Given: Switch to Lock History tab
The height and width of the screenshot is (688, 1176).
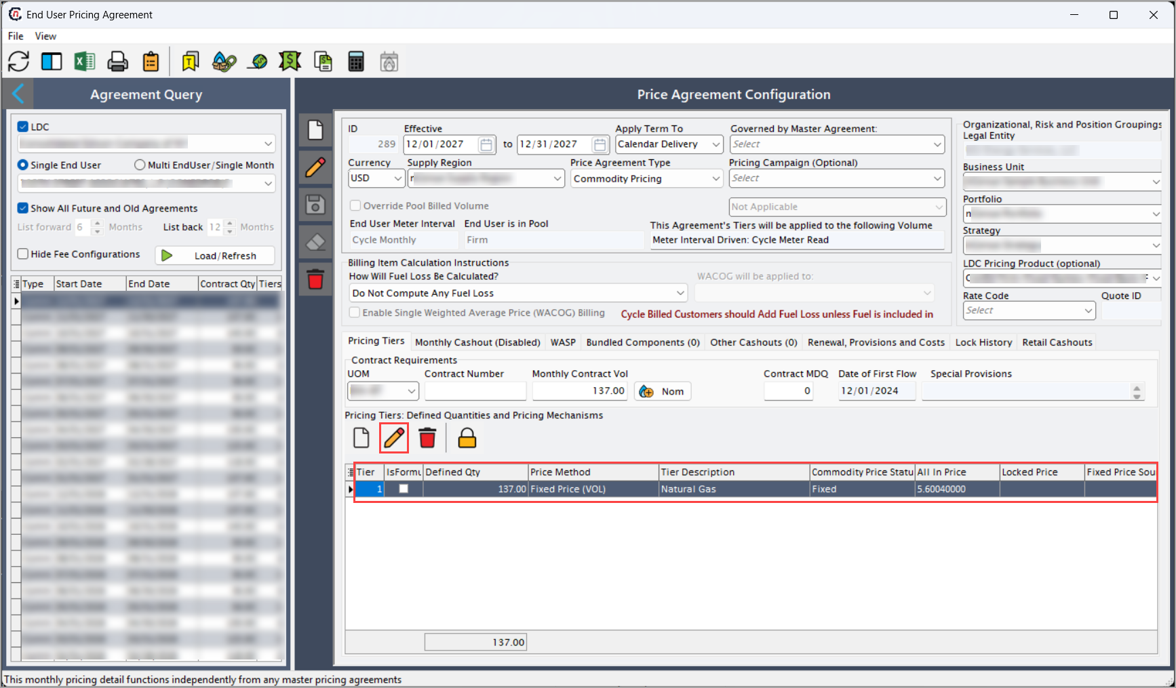Looking at the screenshot, I should tap(983, 342).
